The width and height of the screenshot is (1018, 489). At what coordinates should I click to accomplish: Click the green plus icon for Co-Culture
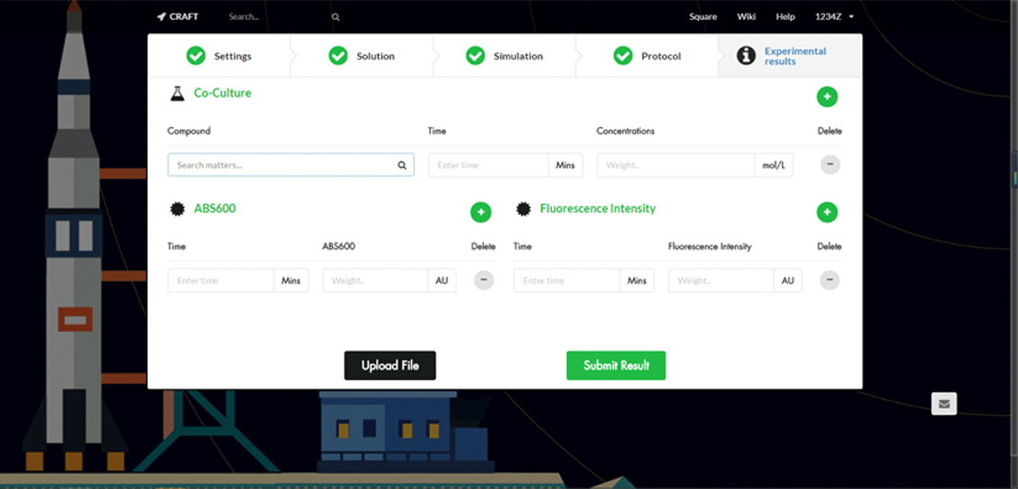[x=827, y=97]
